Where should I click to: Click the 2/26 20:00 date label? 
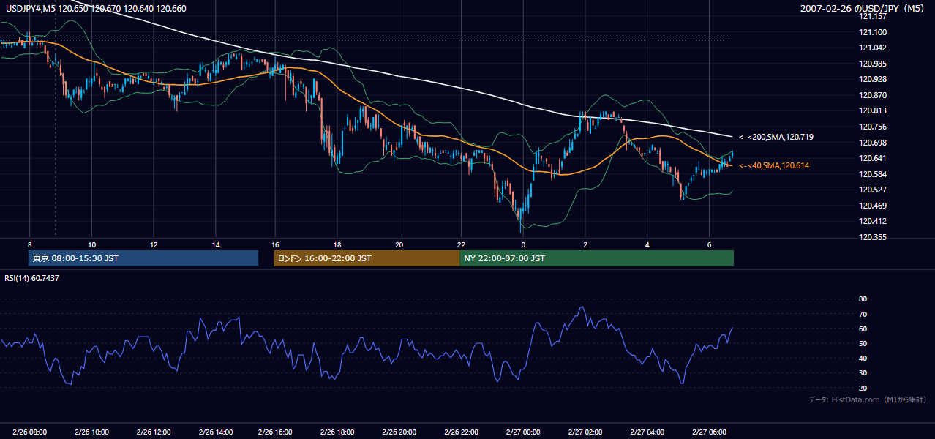pyautogui.click(x=399, y=432)
